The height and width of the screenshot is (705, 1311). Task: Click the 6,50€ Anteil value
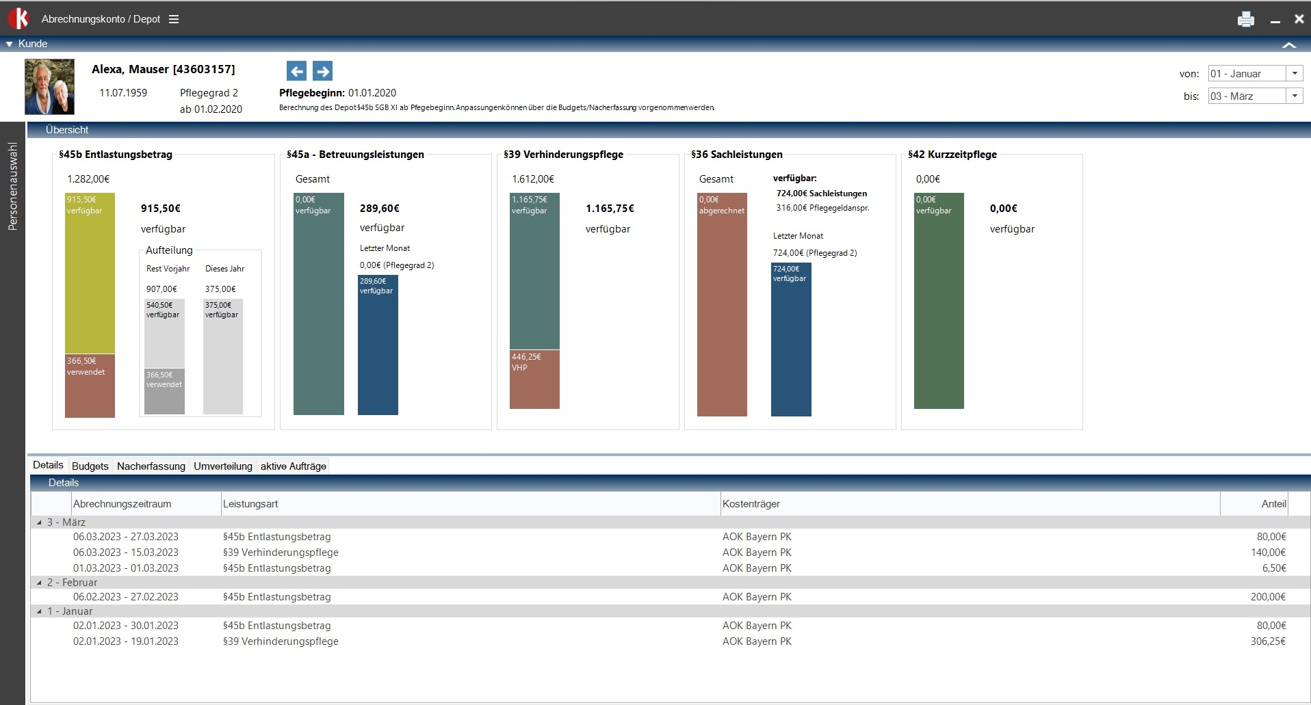(x=1274, y=568)
